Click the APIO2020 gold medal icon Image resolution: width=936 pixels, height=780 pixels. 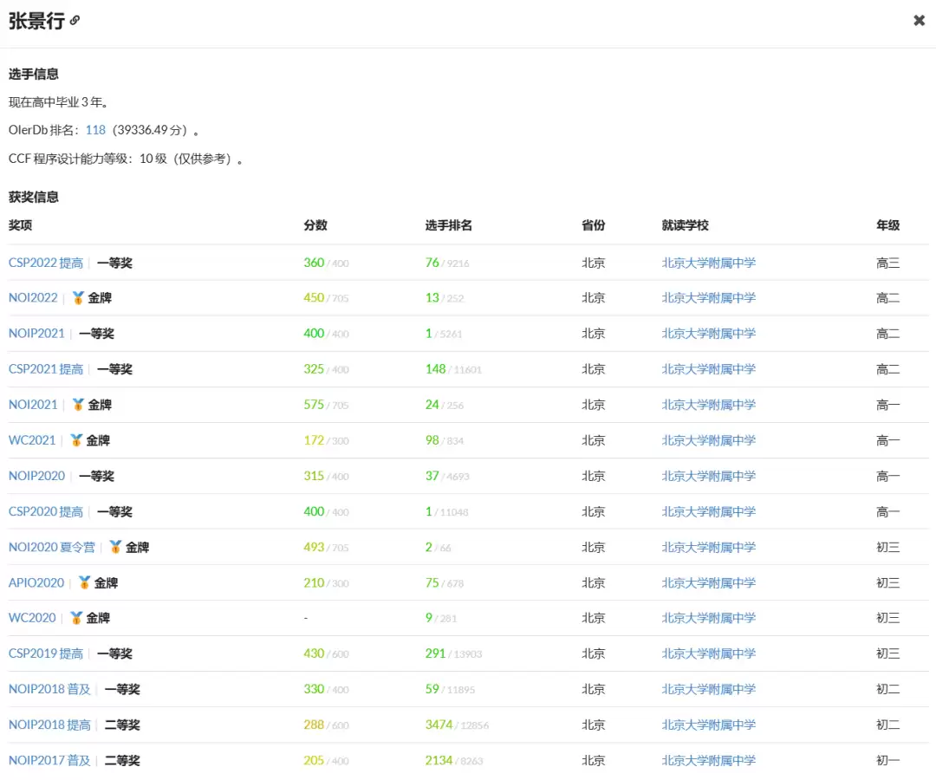tap(84, 582)
